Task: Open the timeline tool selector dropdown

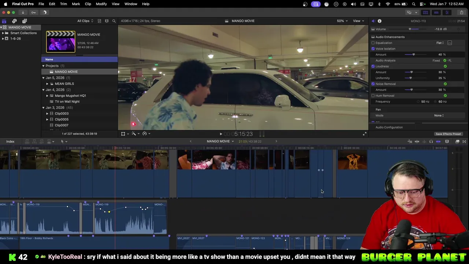Action: 63,142
